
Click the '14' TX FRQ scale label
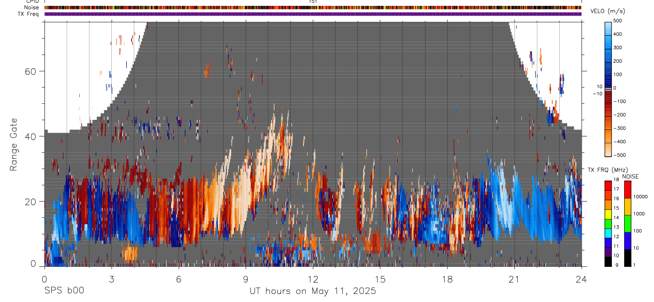616,218
